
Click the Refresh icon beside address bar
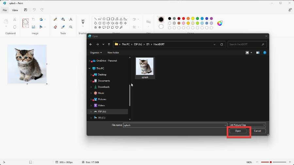click(x=221, y=45)
